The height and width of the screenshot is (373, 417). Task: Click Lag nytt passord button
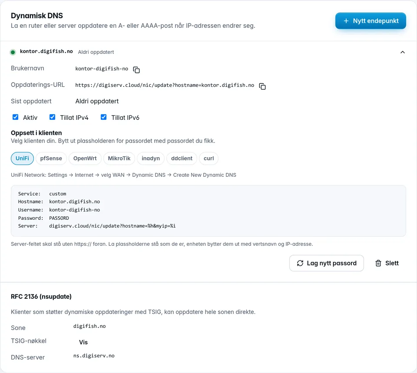click(327, 263)
